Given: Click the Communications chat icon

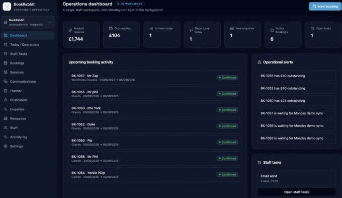Looking at the screenshot, I should pyautogui.click(x=6, y=82).
